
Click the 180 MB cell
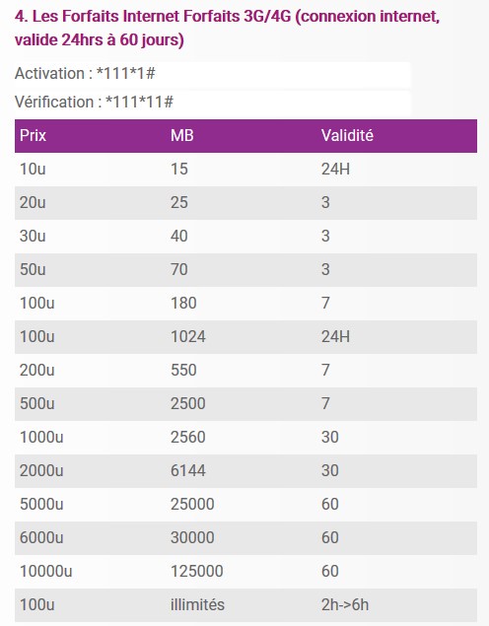point(183,304)
